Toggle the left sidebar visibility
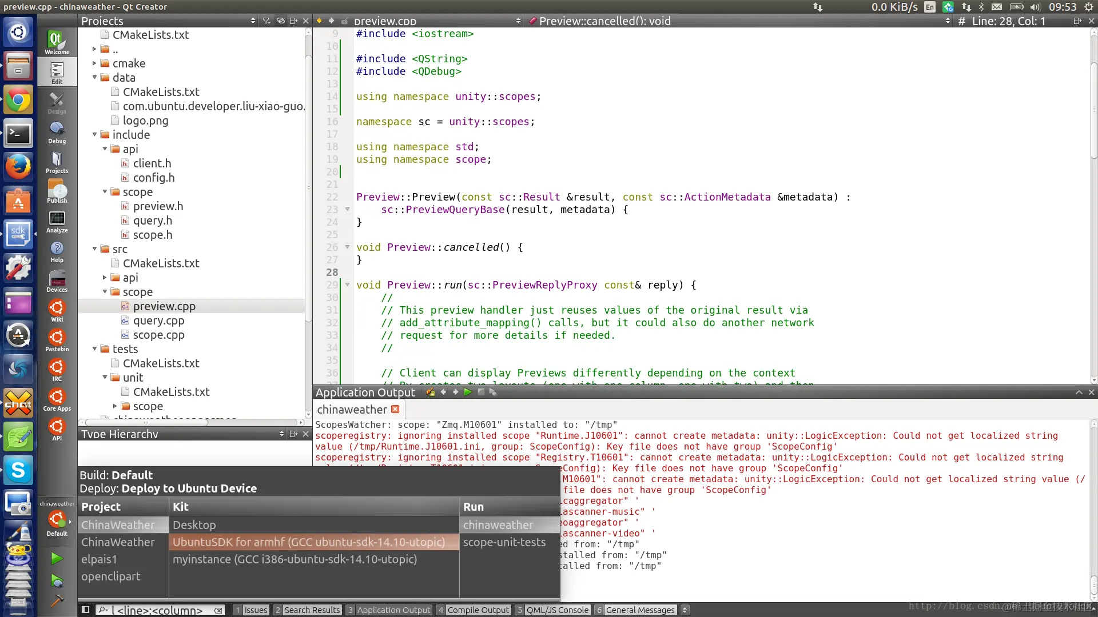 pos(85,610)
